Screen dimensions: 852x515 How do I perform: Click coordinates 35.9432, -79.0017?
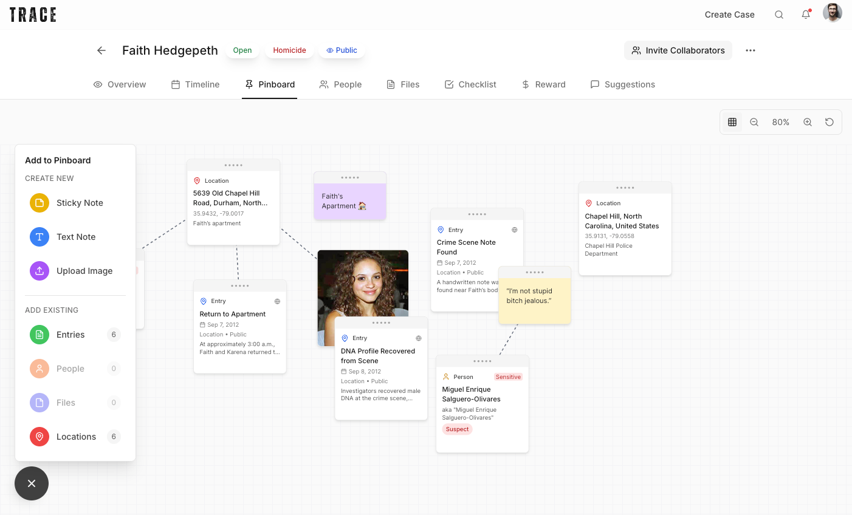point(219,214)
